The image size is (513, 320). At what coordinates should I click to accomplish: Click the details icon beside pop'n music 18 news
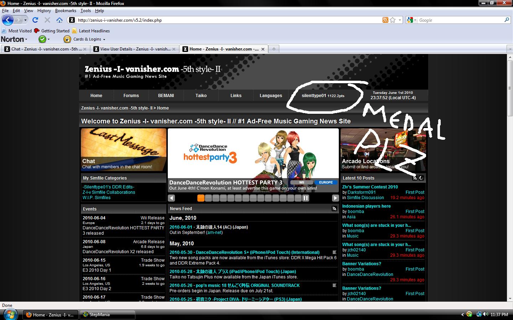(x=334, y=286)
